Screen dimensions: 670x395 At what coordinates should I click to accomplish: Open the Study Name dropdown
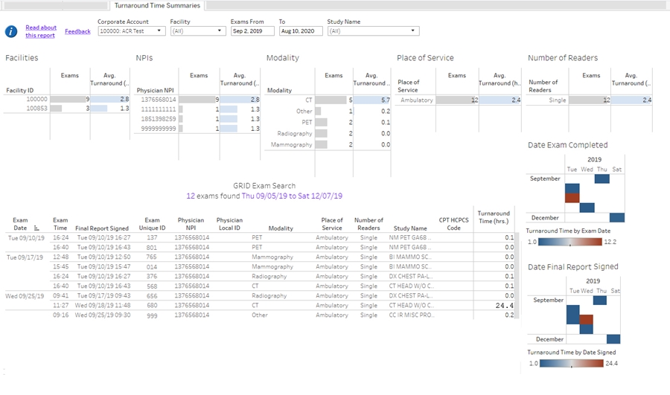pyautogui.click(x=372, y=31)
